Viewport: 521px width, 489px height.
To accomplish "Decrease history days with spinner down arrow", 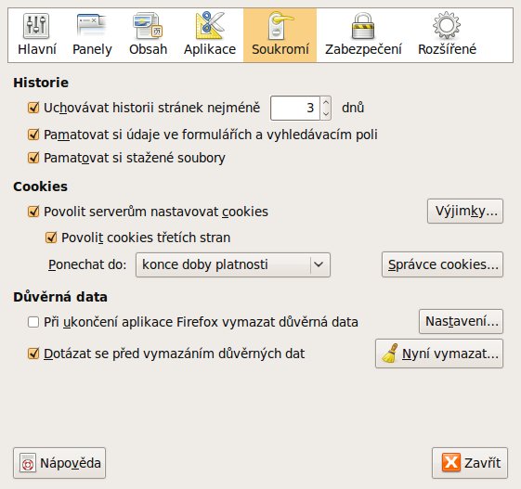I will 326,113.
